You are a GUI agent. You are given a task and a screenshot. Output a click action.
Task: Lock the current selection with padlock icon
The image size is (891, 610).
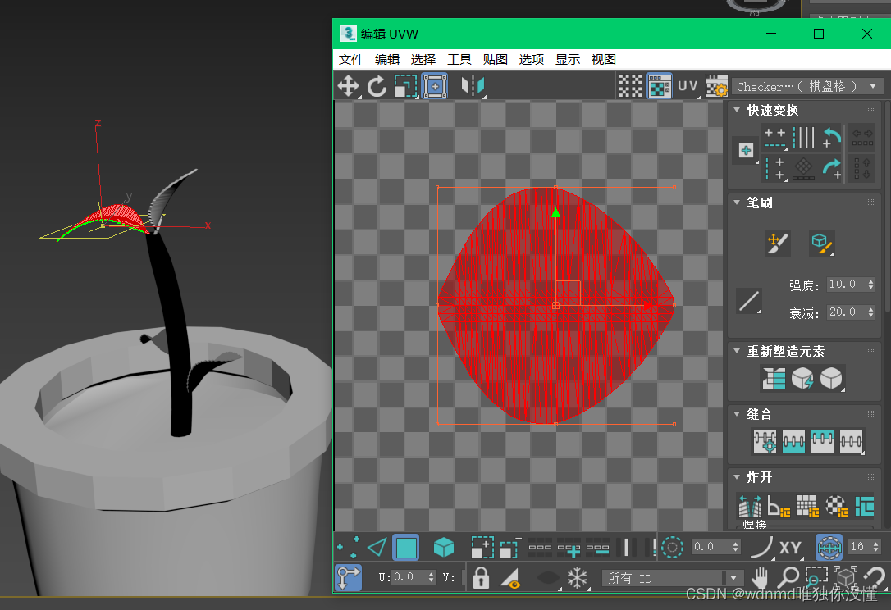coord(481,578)
